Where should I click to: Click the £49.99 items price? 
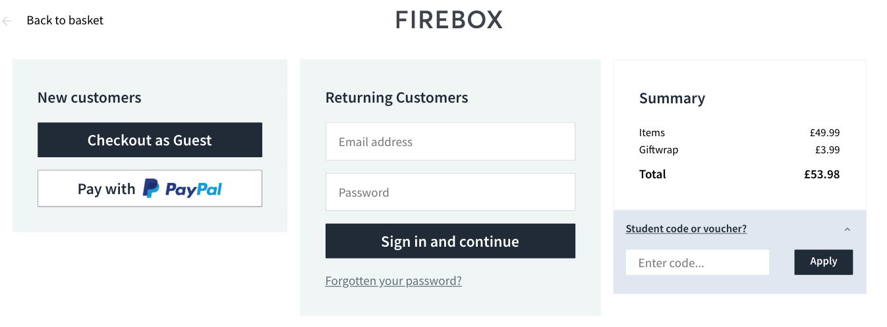(x=824, y=133)
